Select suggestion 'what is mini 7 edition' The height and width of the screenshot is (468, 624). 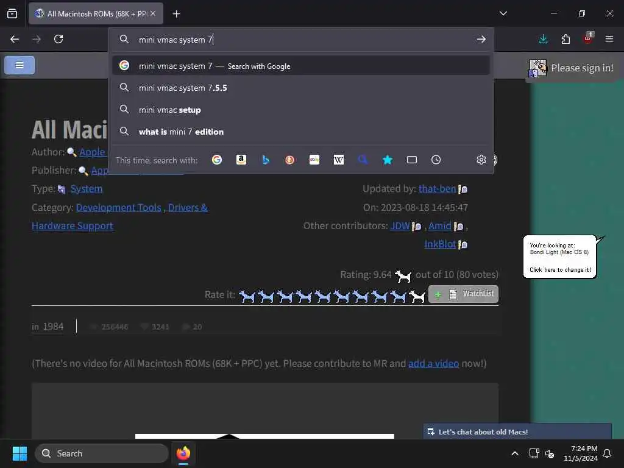coord(301,132)
